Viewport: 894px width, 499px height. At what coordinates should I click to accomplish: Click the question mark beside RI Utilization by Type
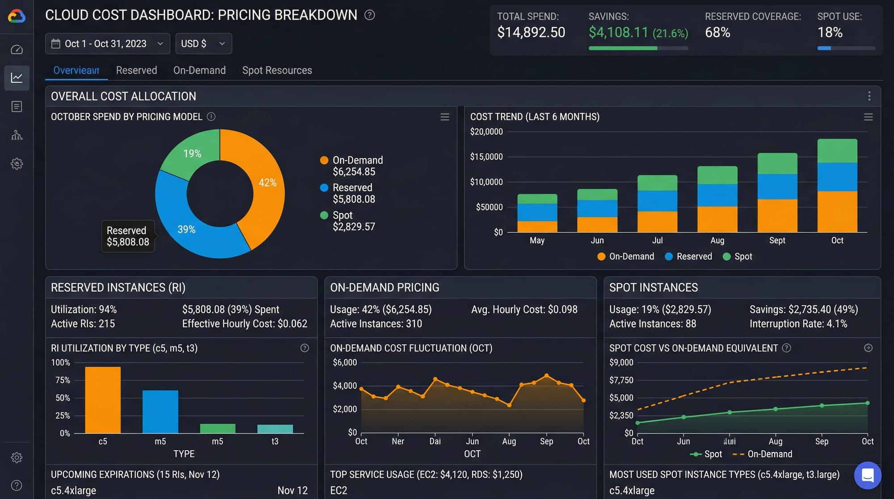pos(305,348)
